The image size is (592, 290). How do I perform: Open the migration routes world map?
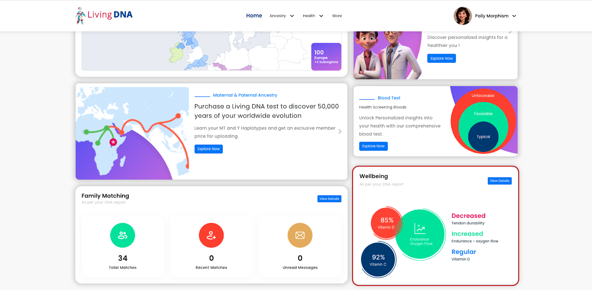[x=132, y=133]
